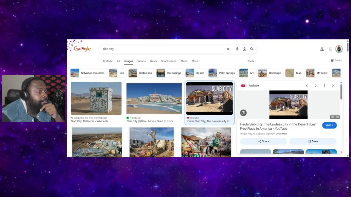The height and width of the screenshot is (197, 351).
Task: Click the Save button
Action: (313, 141)
